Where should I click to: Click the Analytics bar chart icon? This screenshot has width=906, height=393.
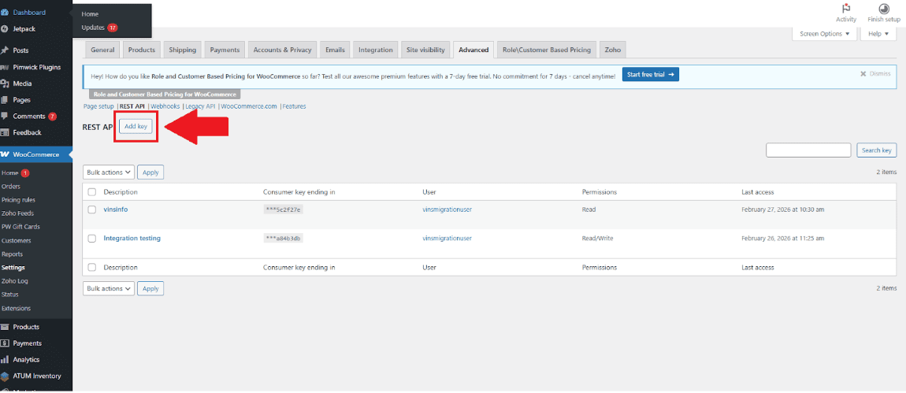click(x=6, y=360)
